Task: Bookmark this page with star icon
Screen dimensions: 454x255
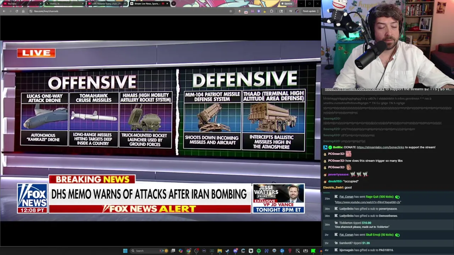Action: (231, 11)
